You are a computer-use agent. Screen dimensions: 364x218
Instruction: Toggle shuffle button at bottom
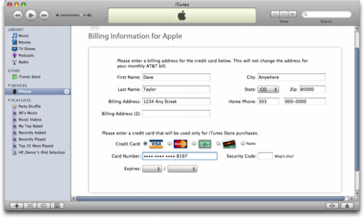(x=30, y=206)
